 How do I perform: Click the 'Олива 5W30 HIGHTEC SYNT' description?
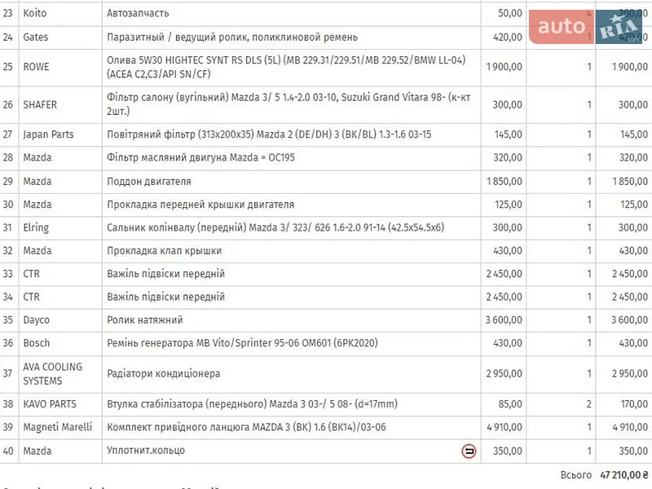(x=286, y=67)
